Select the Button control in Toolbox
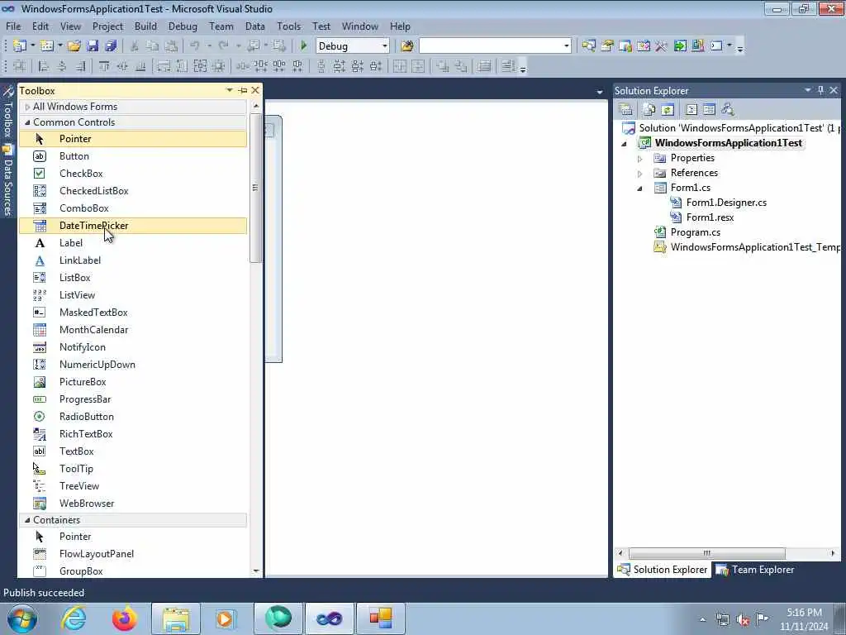846x635 pixels. pyautogui.click(x=133, y=156)
